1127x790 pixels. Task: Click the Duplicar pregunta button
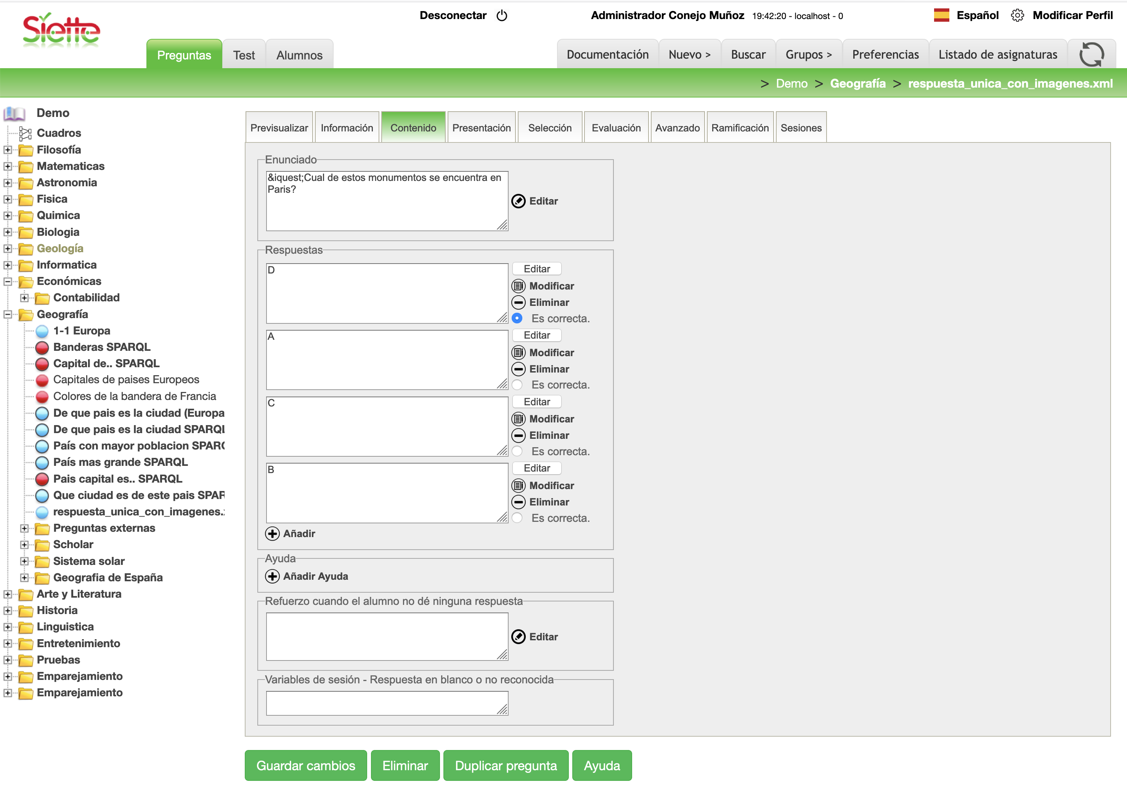pyautogui.click(x=505, y=766)
